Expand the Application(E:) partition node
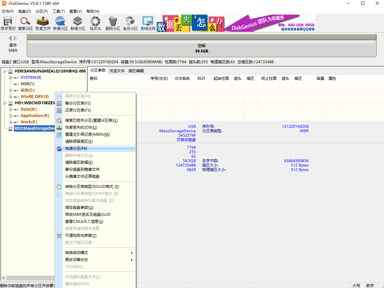The height and width of the screenshot is (288, 384). pos(10,116)
